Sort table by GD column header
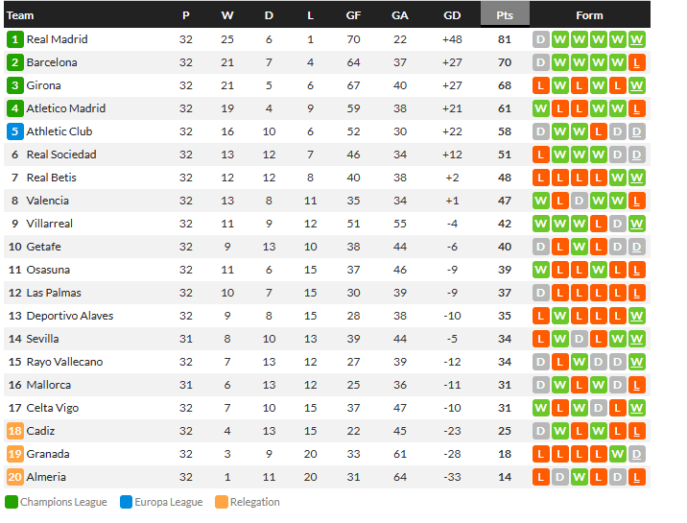Screen dimensions: 687x523 tap(452, 14)
